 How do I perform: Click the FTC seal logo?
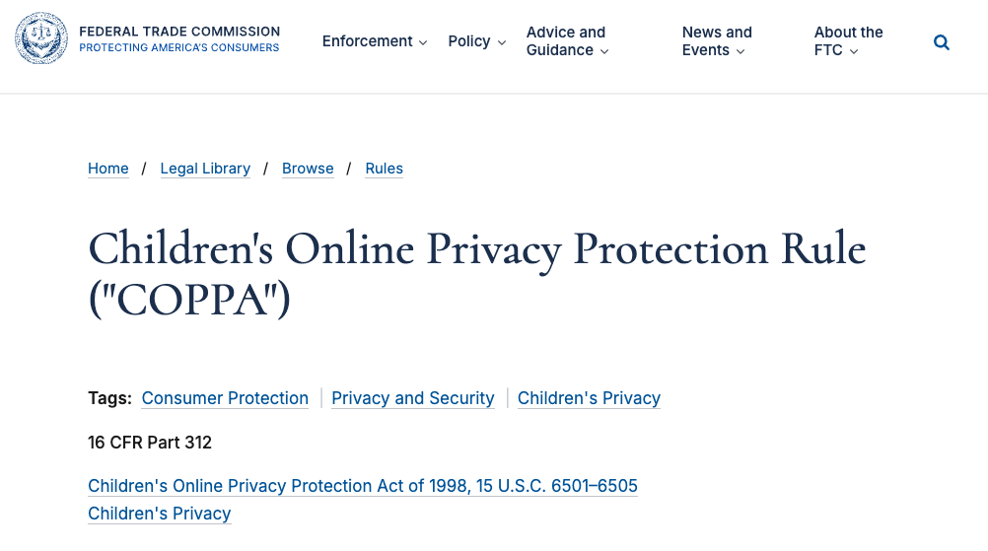(41, 38)
